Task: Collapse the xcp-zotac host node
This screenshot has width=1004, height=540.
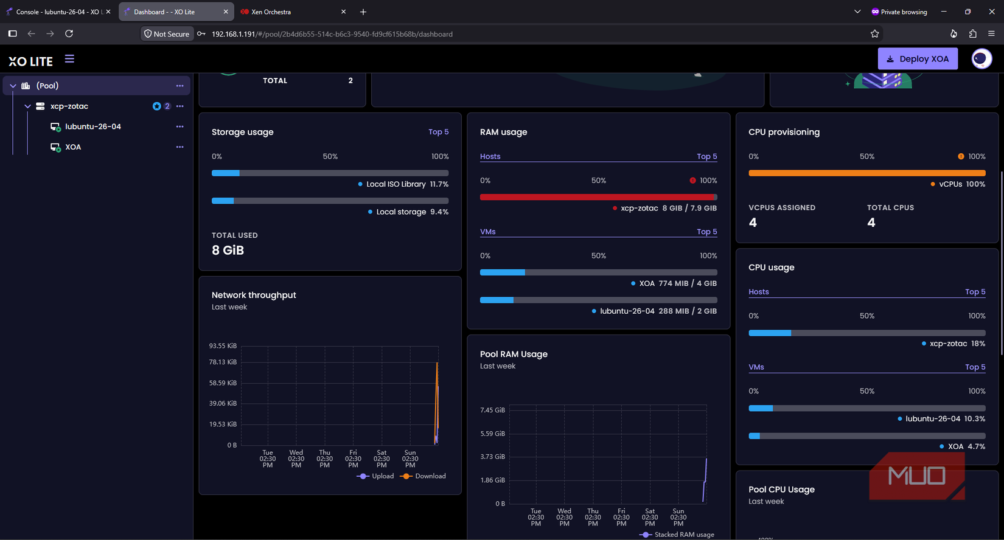Action: 27,106
